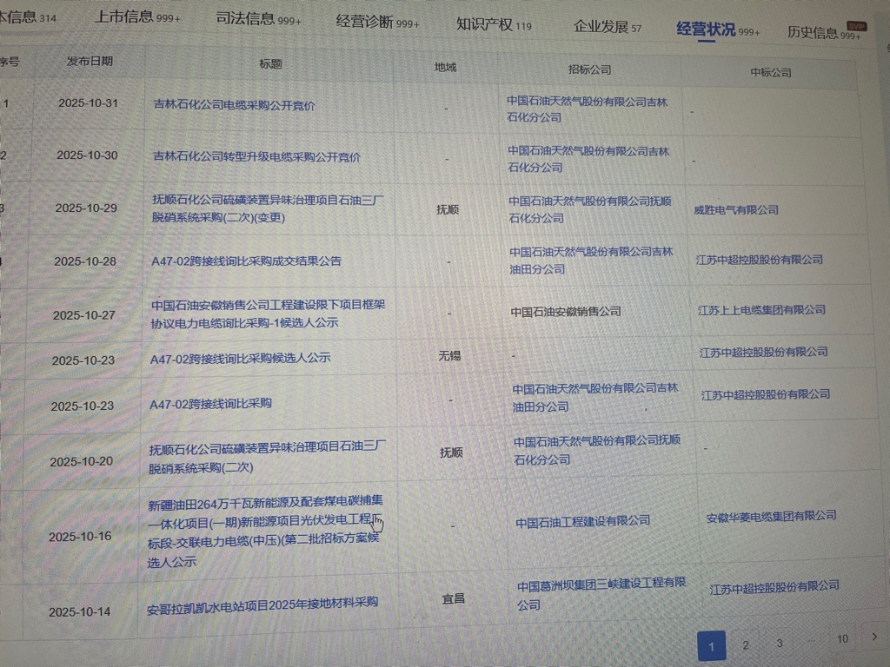The height and width of the screenshot is (667, 890).
Task: Click the 中标公司 column header
Action: tap(771, 73)
